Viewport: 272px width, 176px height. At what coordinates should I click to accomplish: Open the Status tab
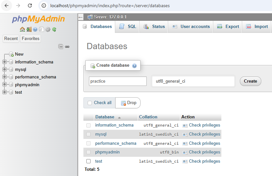tap(154, 27)
